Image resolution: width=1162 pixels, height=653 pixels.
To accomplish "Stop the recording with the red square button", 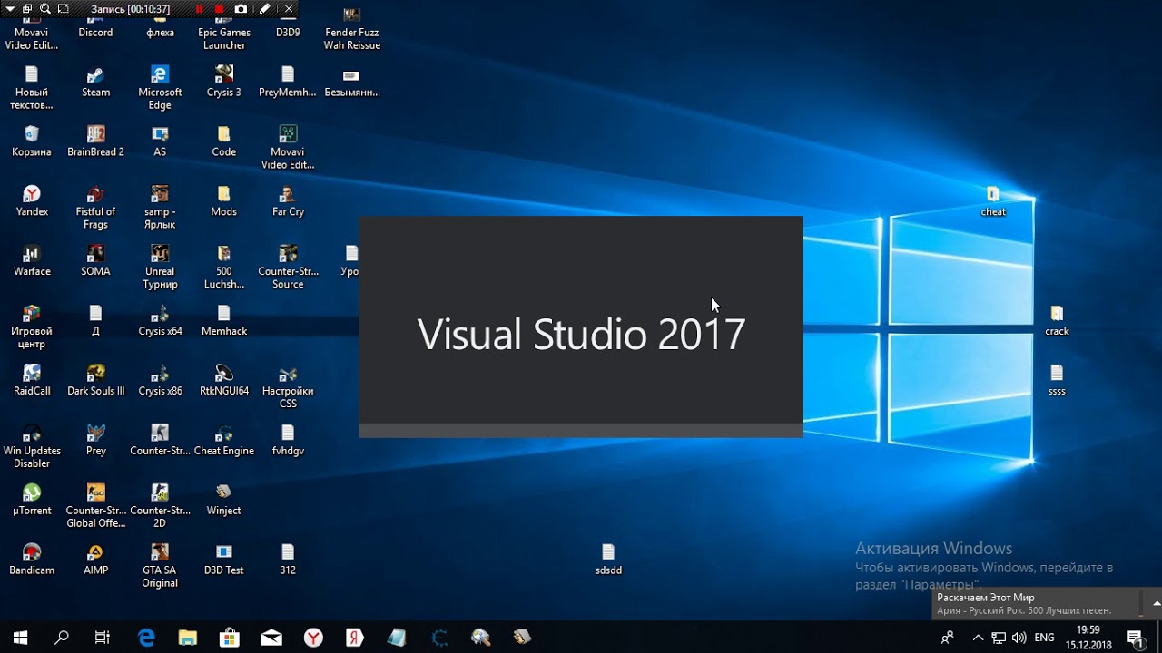I will [x=219, y=9].
